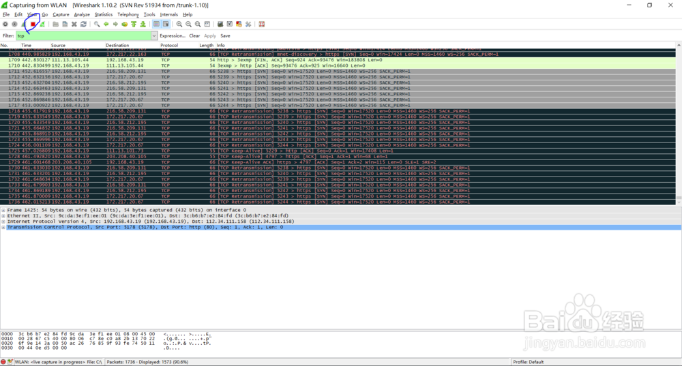This screenshot has height=366, width=682.
Task: Clear the display filter
Action: click(194, 35)
